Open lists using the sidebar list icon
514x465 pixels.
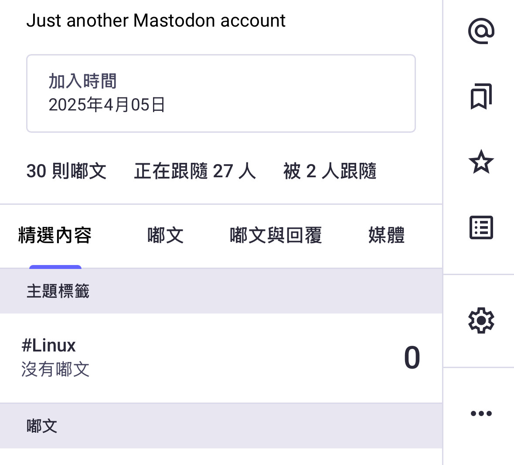point(481,227)
